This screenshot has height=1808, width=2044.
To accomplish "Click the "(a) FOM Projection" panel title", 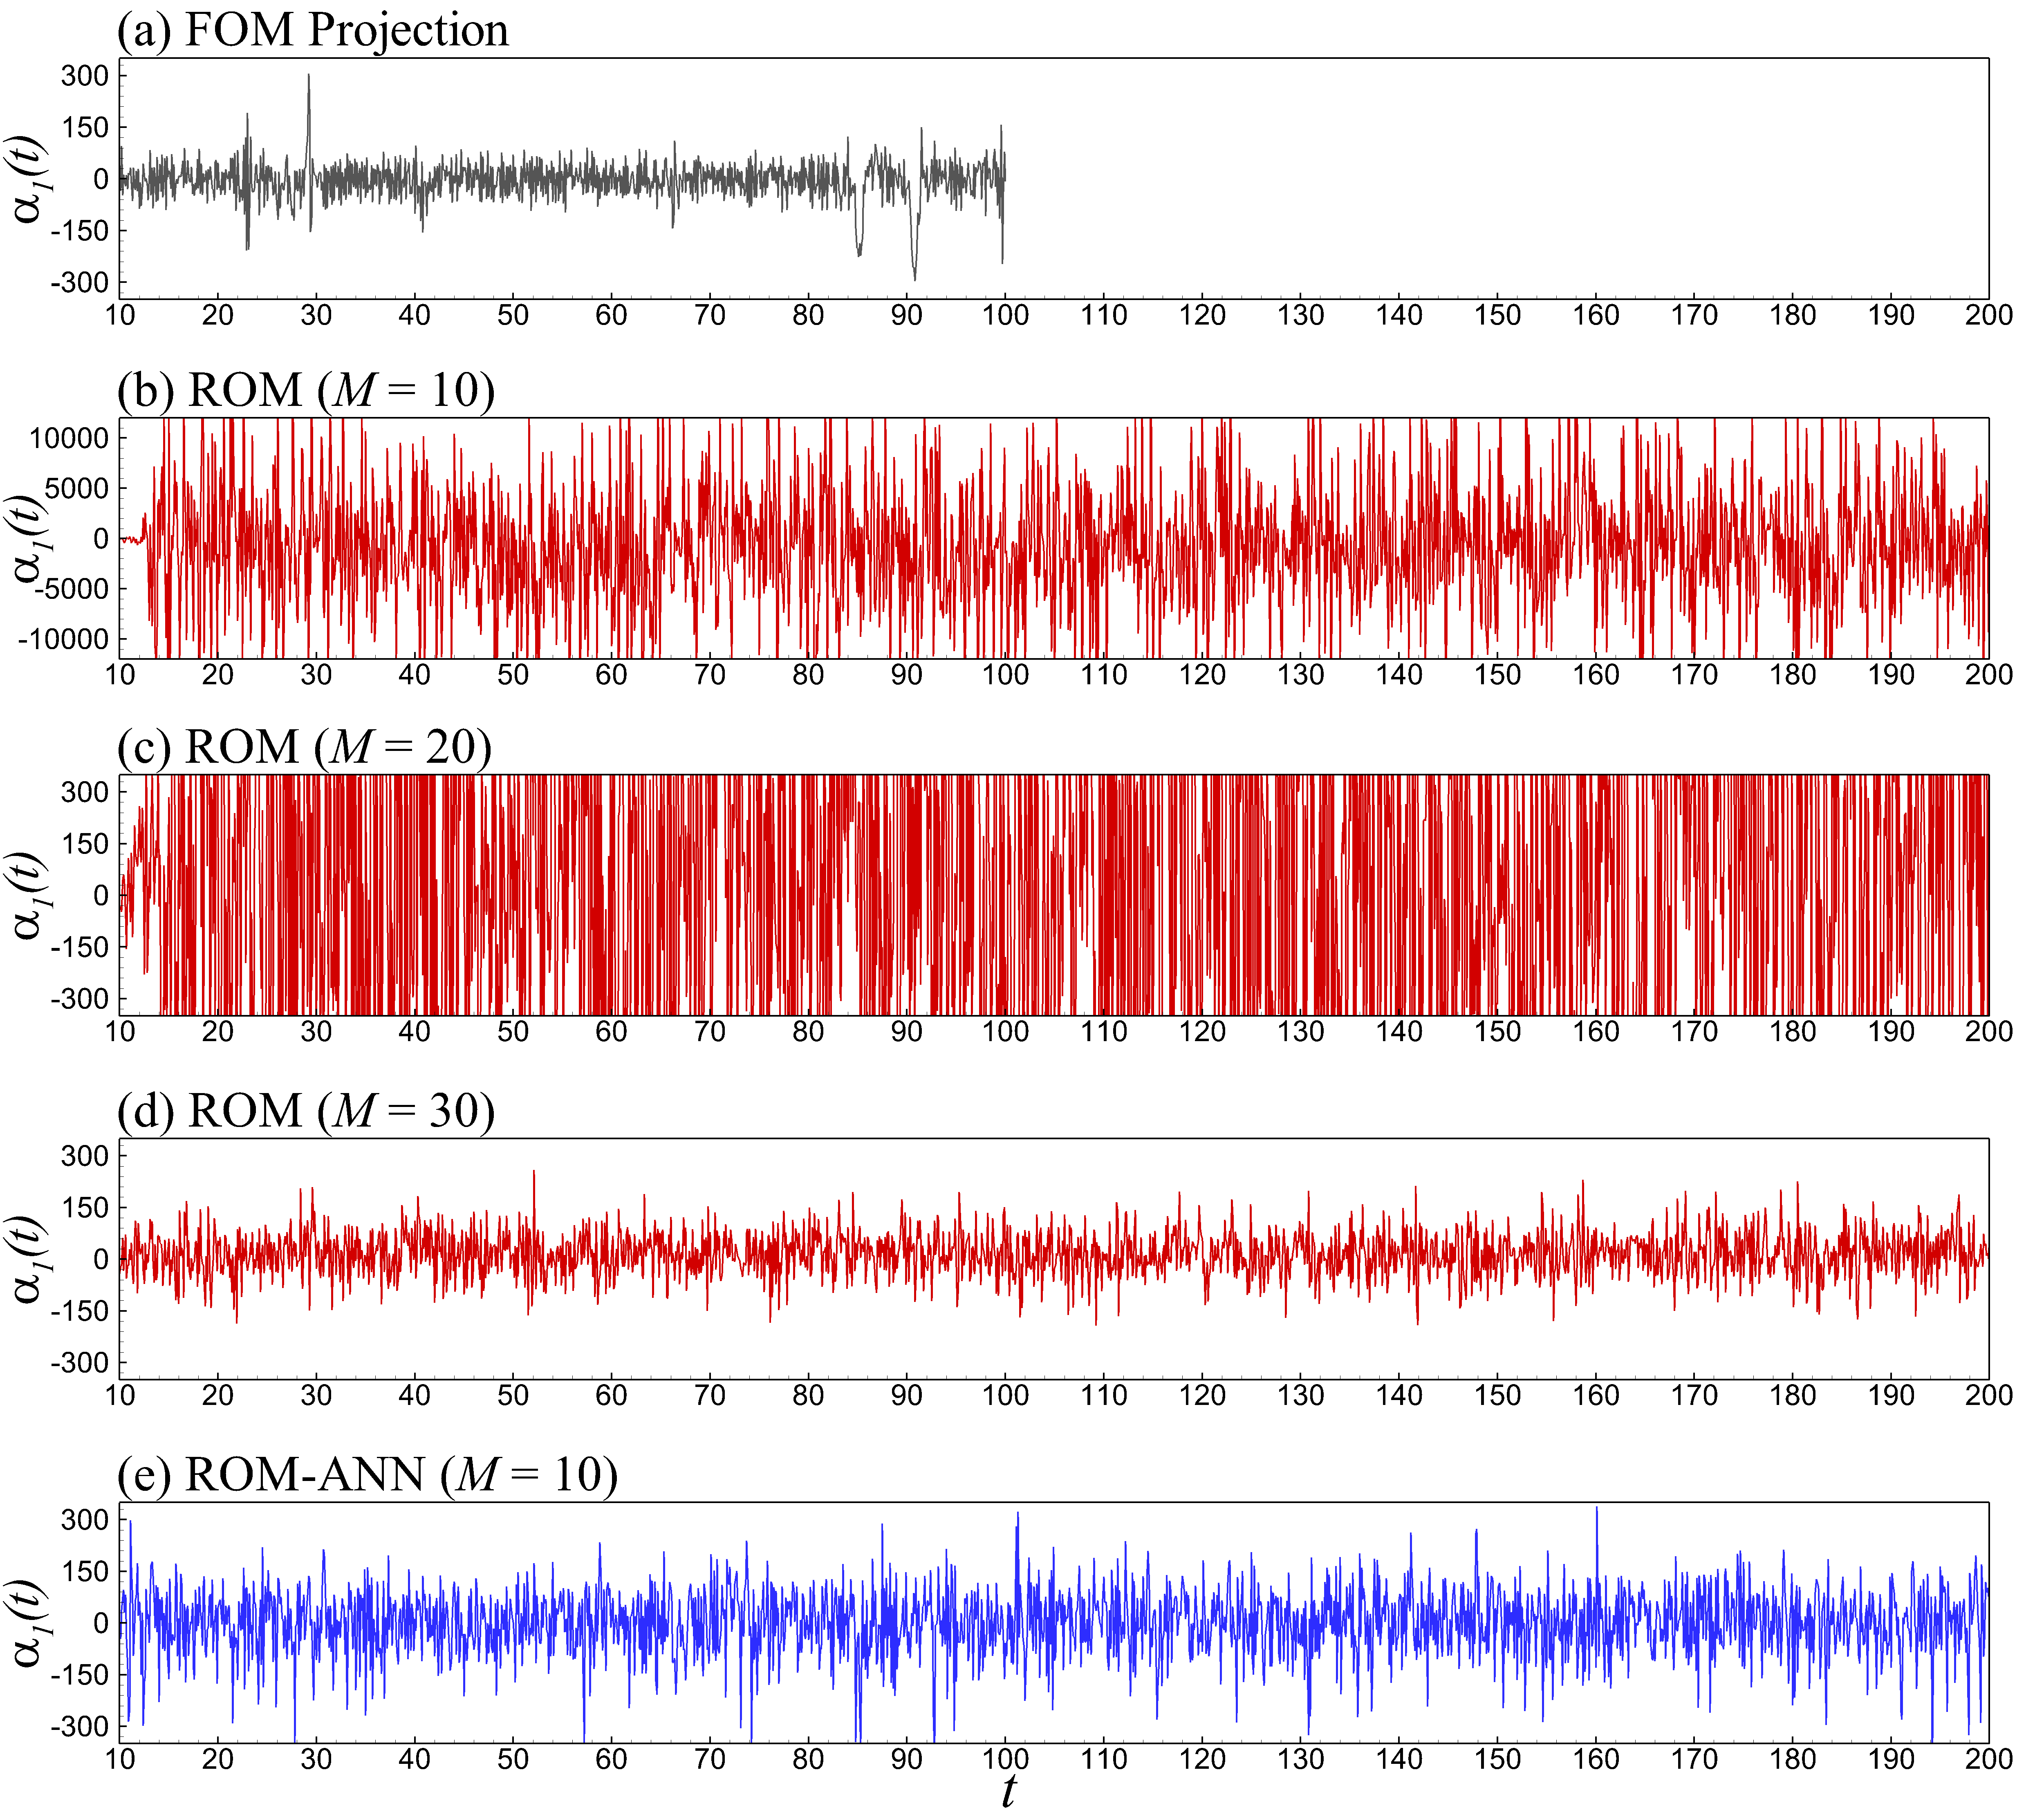I will click(313, 30).
